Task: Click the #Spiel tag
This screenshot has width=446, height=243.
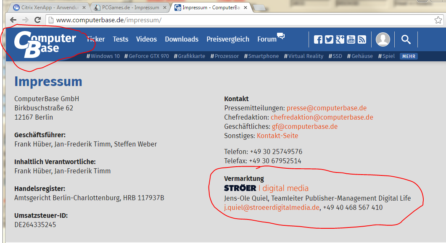Action: 386,56
